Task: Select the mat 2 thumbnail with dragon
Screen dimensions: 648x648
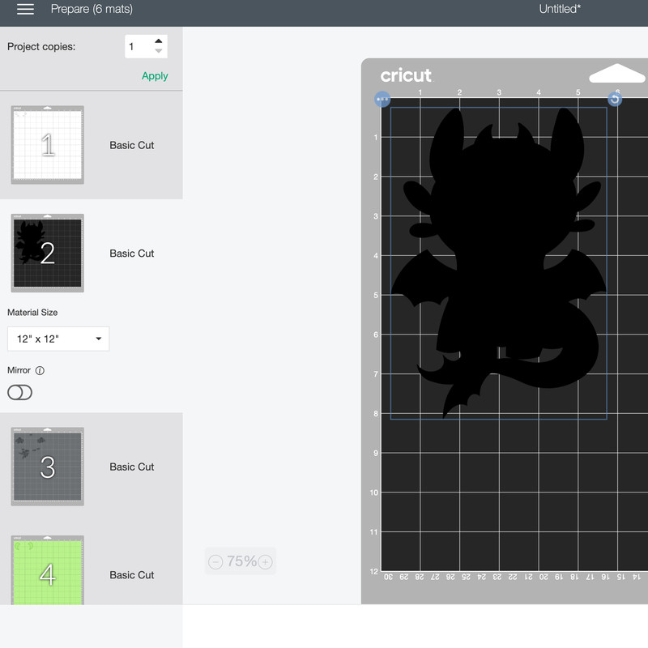Action: click(46, 253)
